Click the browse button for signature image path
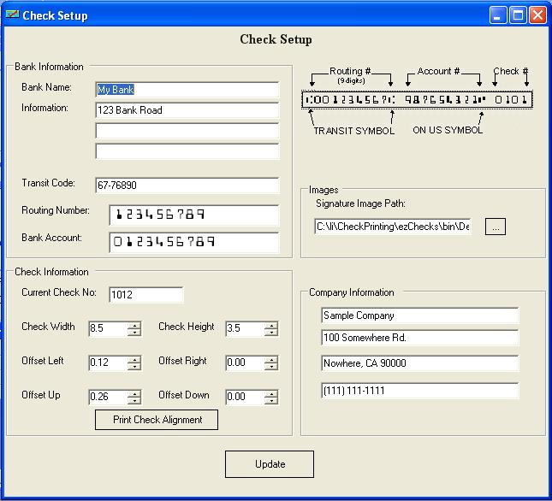552x501 pixels. coord(497,227)
